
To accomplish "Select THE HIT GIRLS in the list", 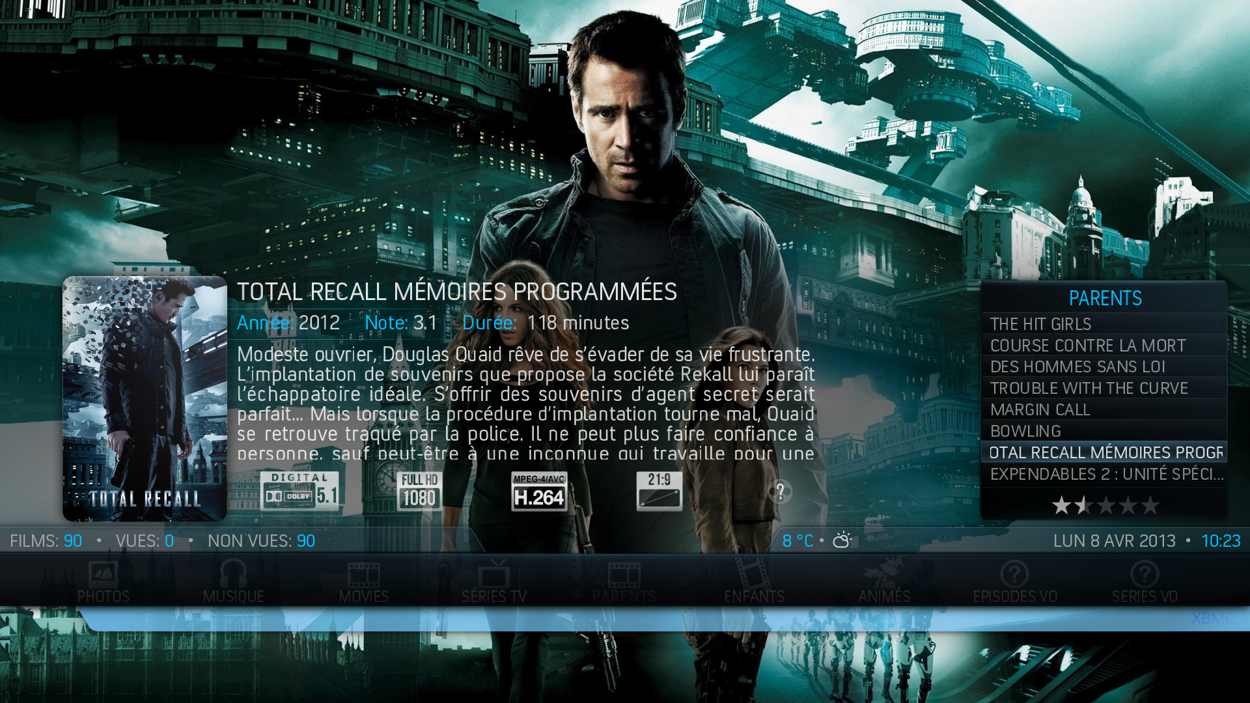I will 1104,324.
